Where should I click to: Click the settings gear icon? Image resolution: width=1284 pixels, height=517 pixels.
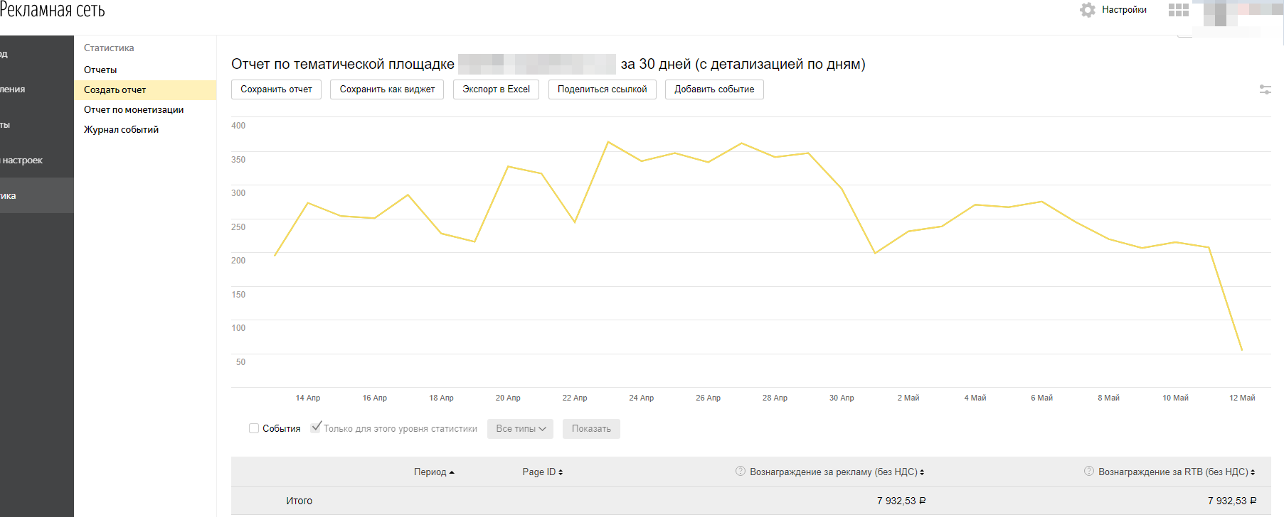coord(1087,10)
